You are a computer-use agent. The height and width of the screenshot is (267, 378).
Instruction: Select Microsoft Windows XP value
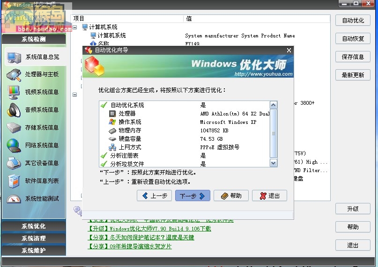pos(228,122)
